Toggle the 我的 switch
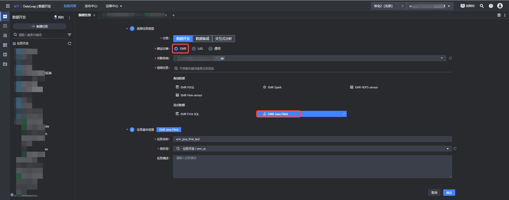Screen dimensions: 509x200 55,17
